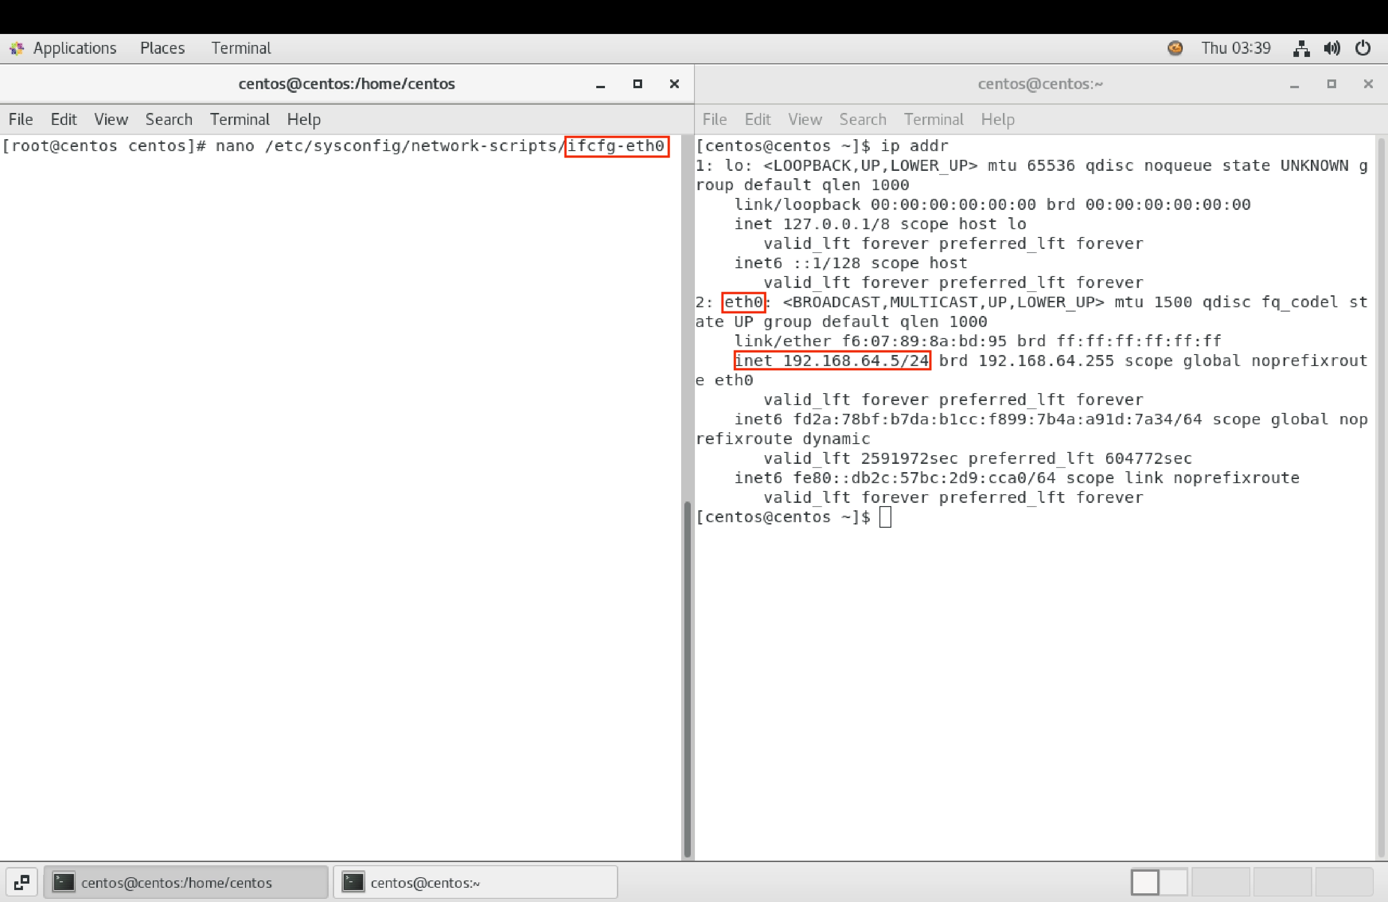Click the show desktop icon in bottom panel
The image size is (1388, 902).
tap(22, 882)
